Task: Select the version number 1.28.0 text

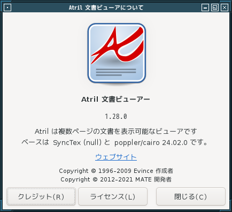Action: [x=116, y=117]
